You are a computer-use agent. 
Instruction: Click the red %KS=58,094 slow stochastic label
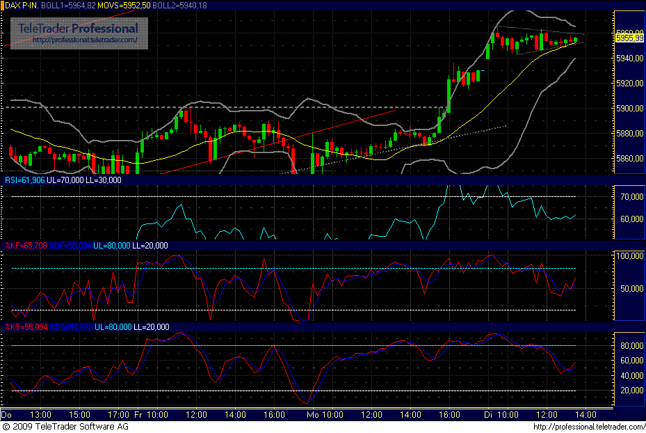(26, 327)
